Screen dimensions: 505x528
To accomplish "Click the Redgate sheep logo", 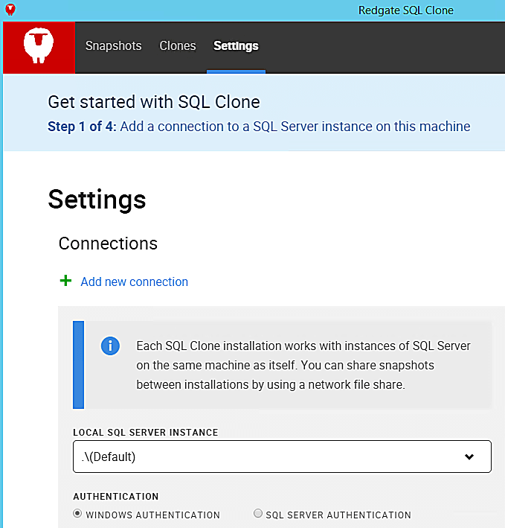I will coord(39,46).
